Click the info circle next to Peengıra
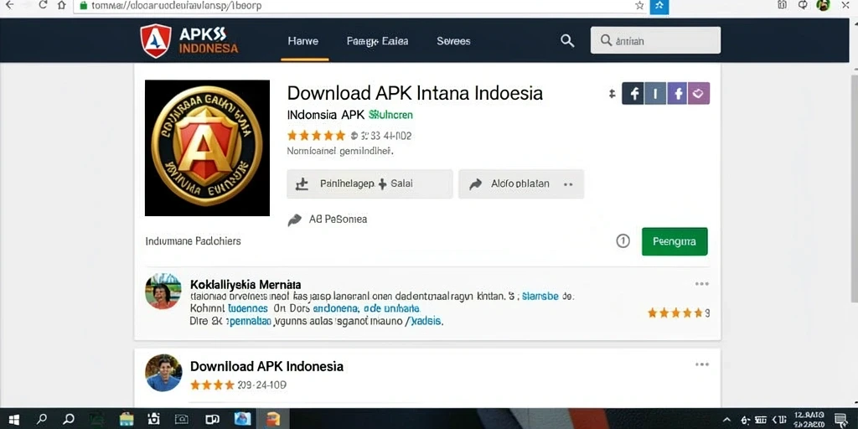This screenshot has height=429, width=858. (x=623, y=240)
